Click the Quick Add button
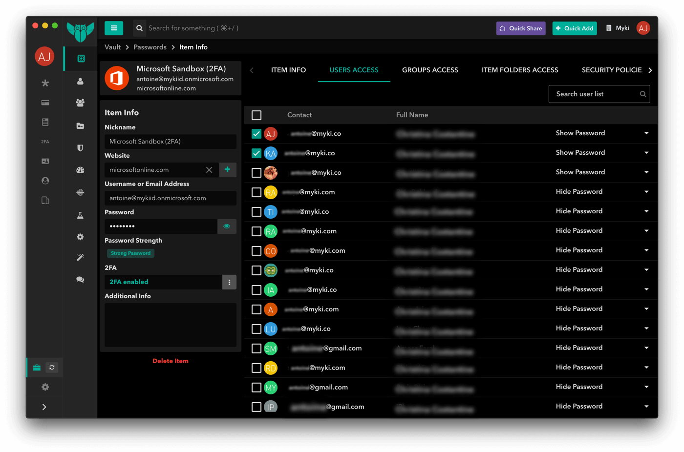This screenshot has height=452, width=684. [575, 28]
